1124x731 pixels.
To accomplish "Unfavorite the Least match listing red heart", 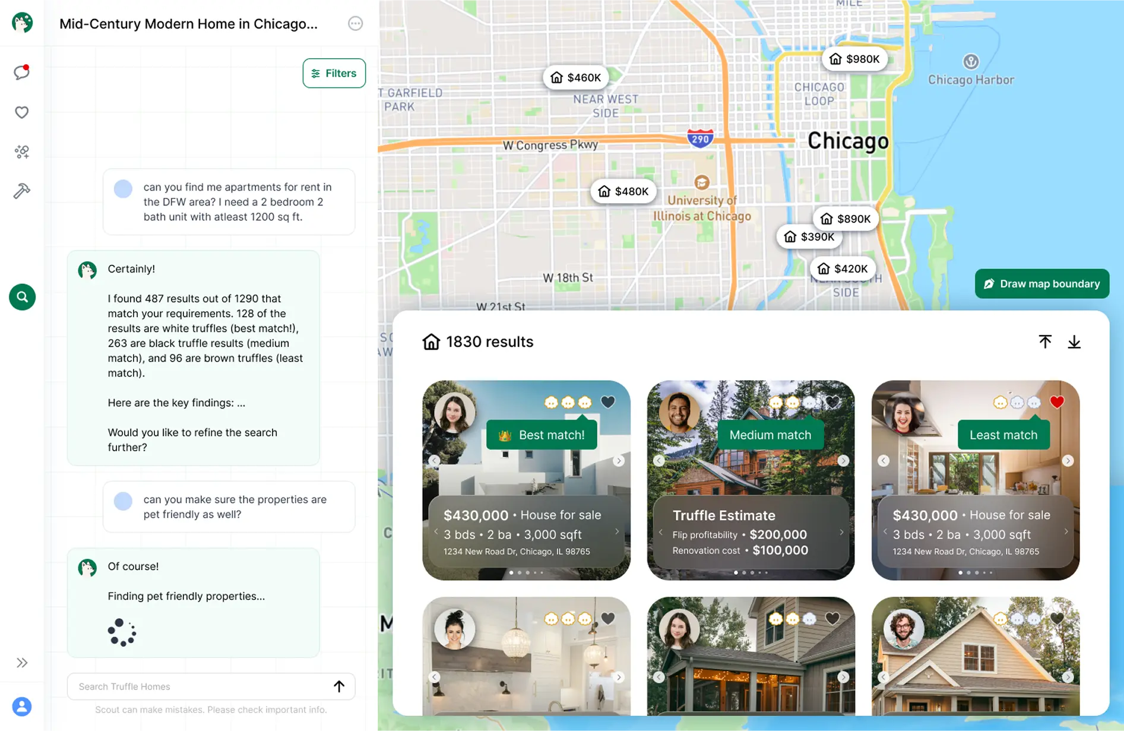I will click(x=1057, y=402).
